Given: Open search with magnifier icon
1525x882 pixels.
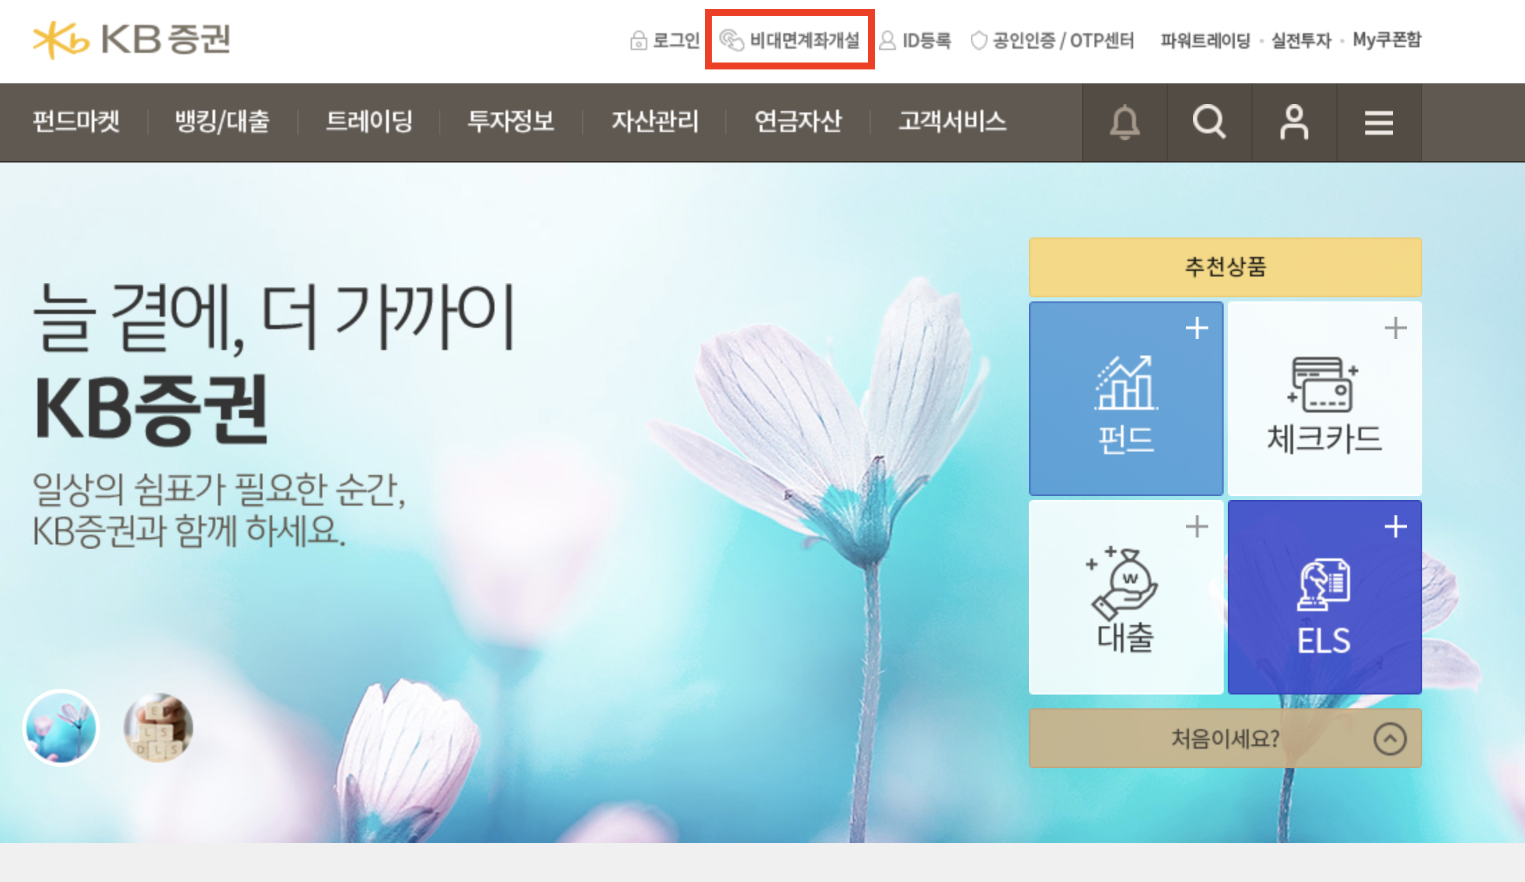Looking at the screenshot, I should point(1209,123).
